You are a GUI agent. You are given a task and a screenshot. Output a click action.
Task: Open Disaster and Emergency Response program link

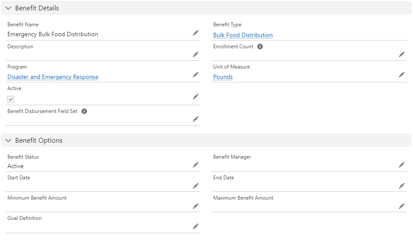click(x=53, y=77)
